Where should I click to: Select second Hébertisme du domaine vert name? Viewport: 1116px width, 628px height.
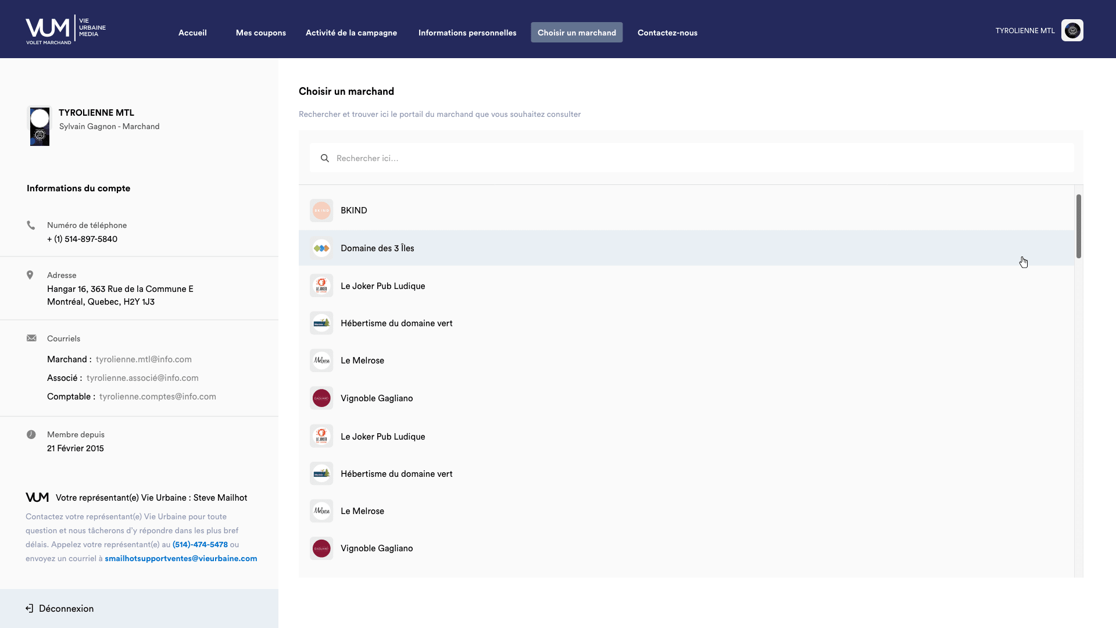pyautogui.click(x=396, y=474)
